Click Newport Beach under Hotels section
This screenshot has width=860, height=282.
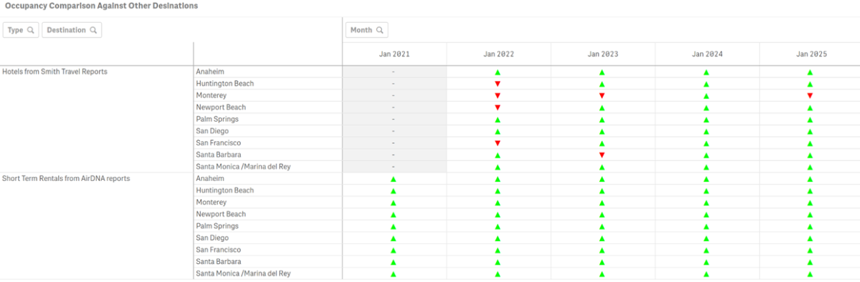click(x=221, y=107)
